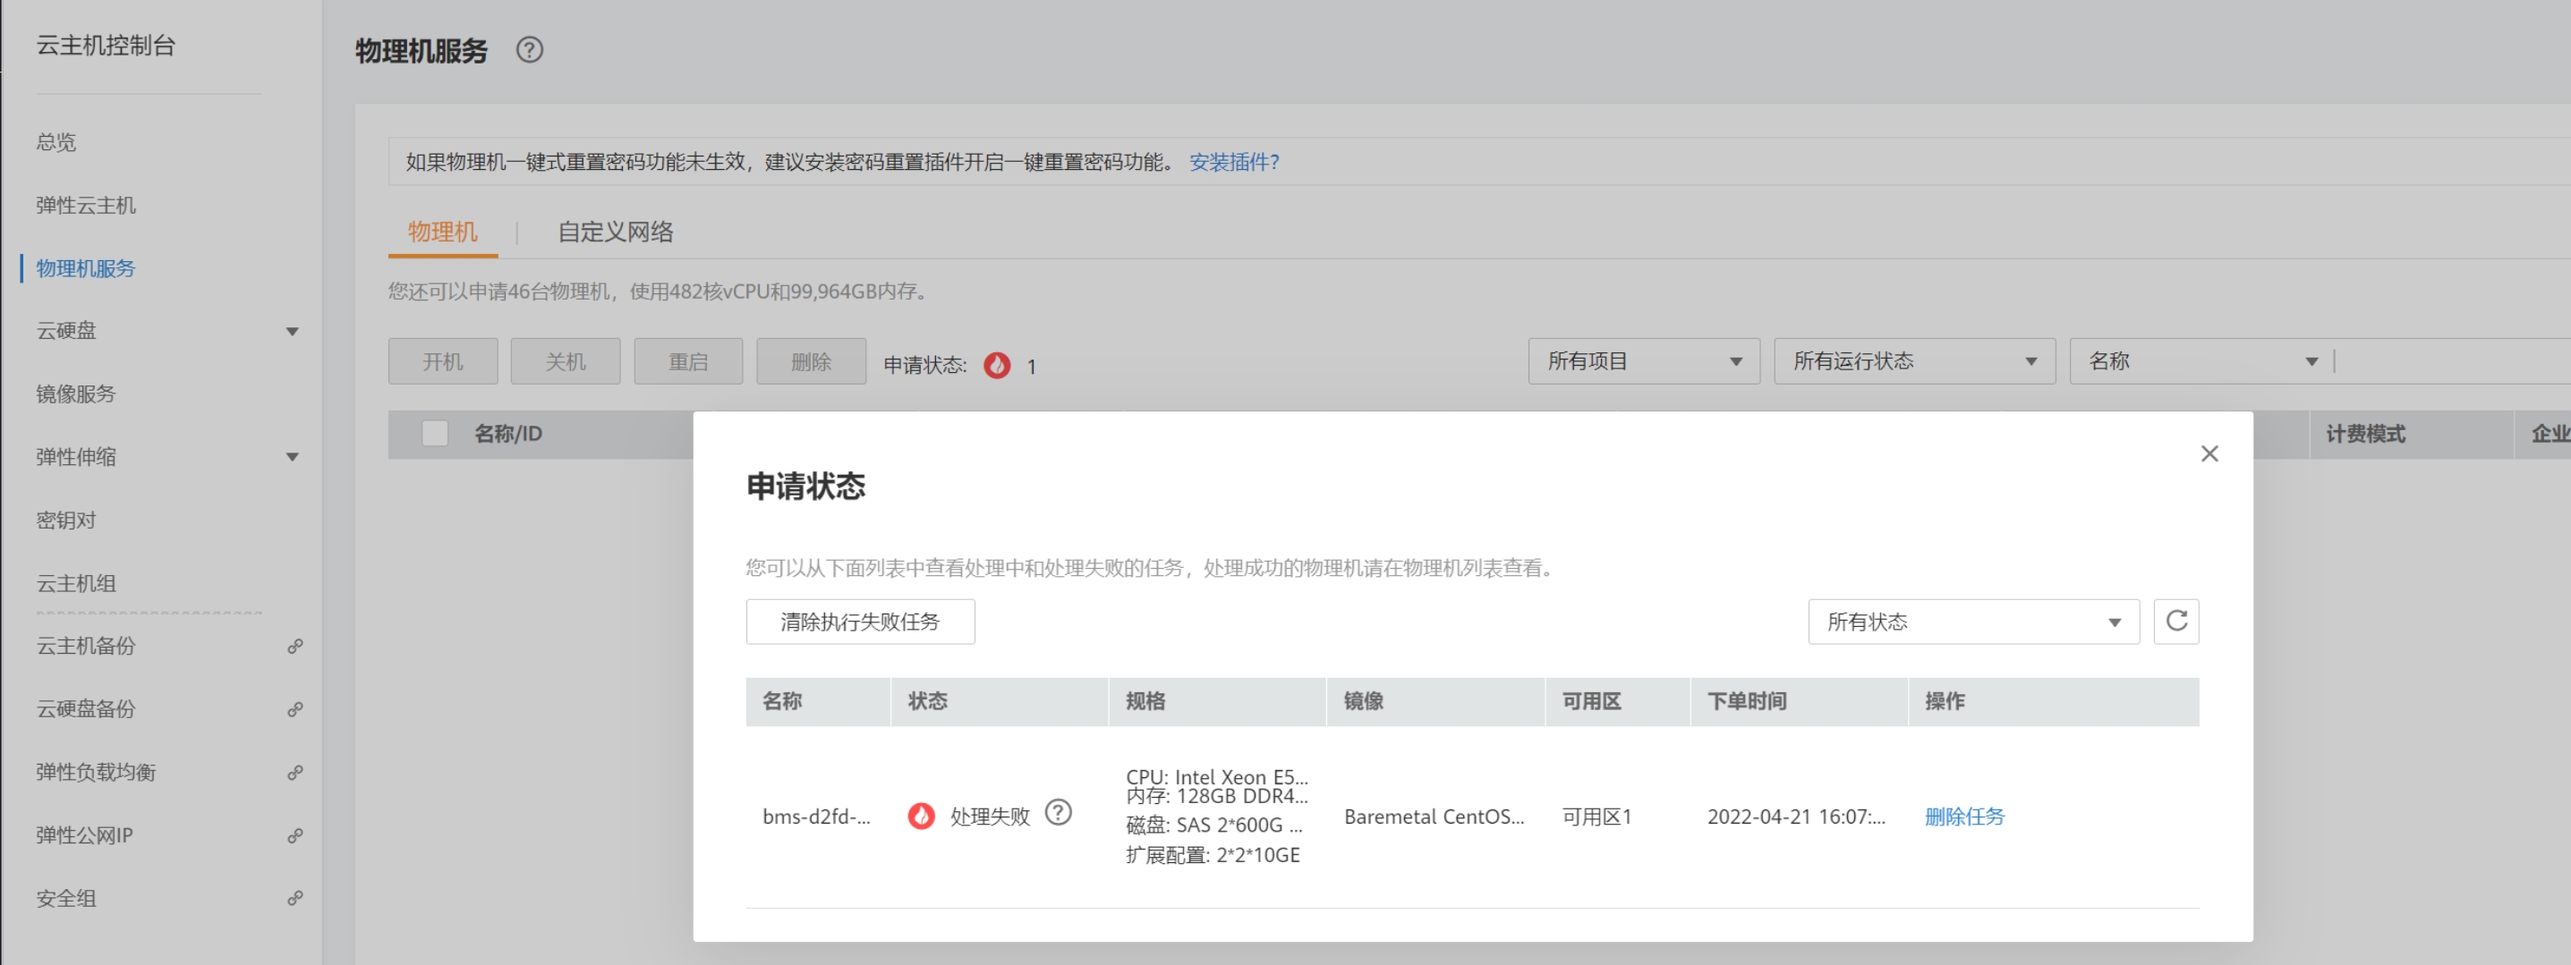2571x965 pixels.
Task: Open external link icon for 云硬盘备份
Action: coord(294,709)
